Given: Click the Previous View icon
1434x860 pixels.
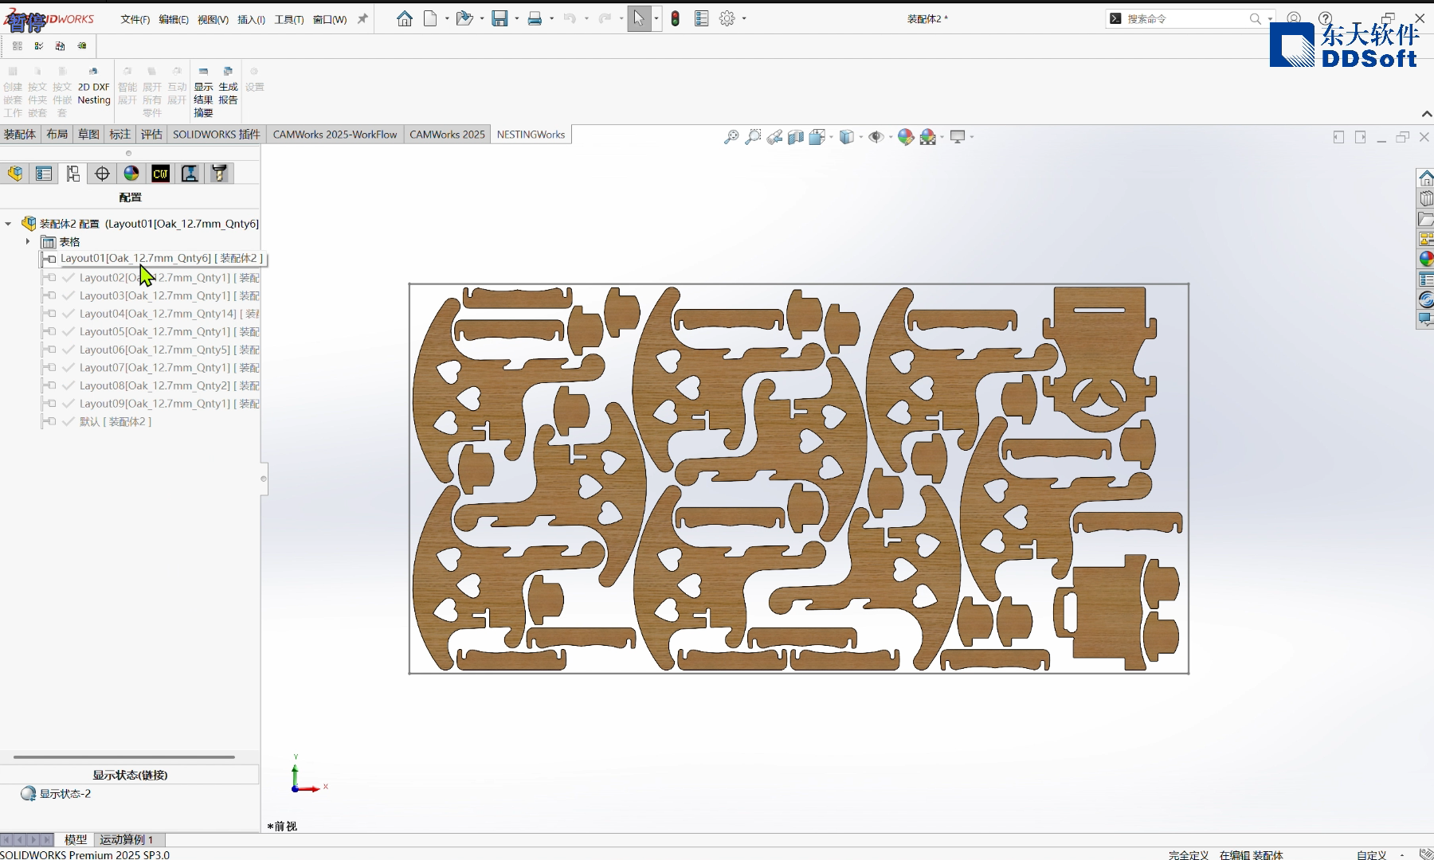Looking at the screenshot, I should 774,137.
